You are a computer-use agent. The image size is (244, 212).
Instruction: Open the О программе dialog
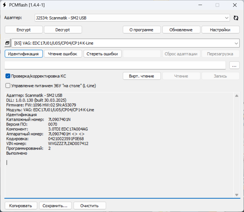142,30
